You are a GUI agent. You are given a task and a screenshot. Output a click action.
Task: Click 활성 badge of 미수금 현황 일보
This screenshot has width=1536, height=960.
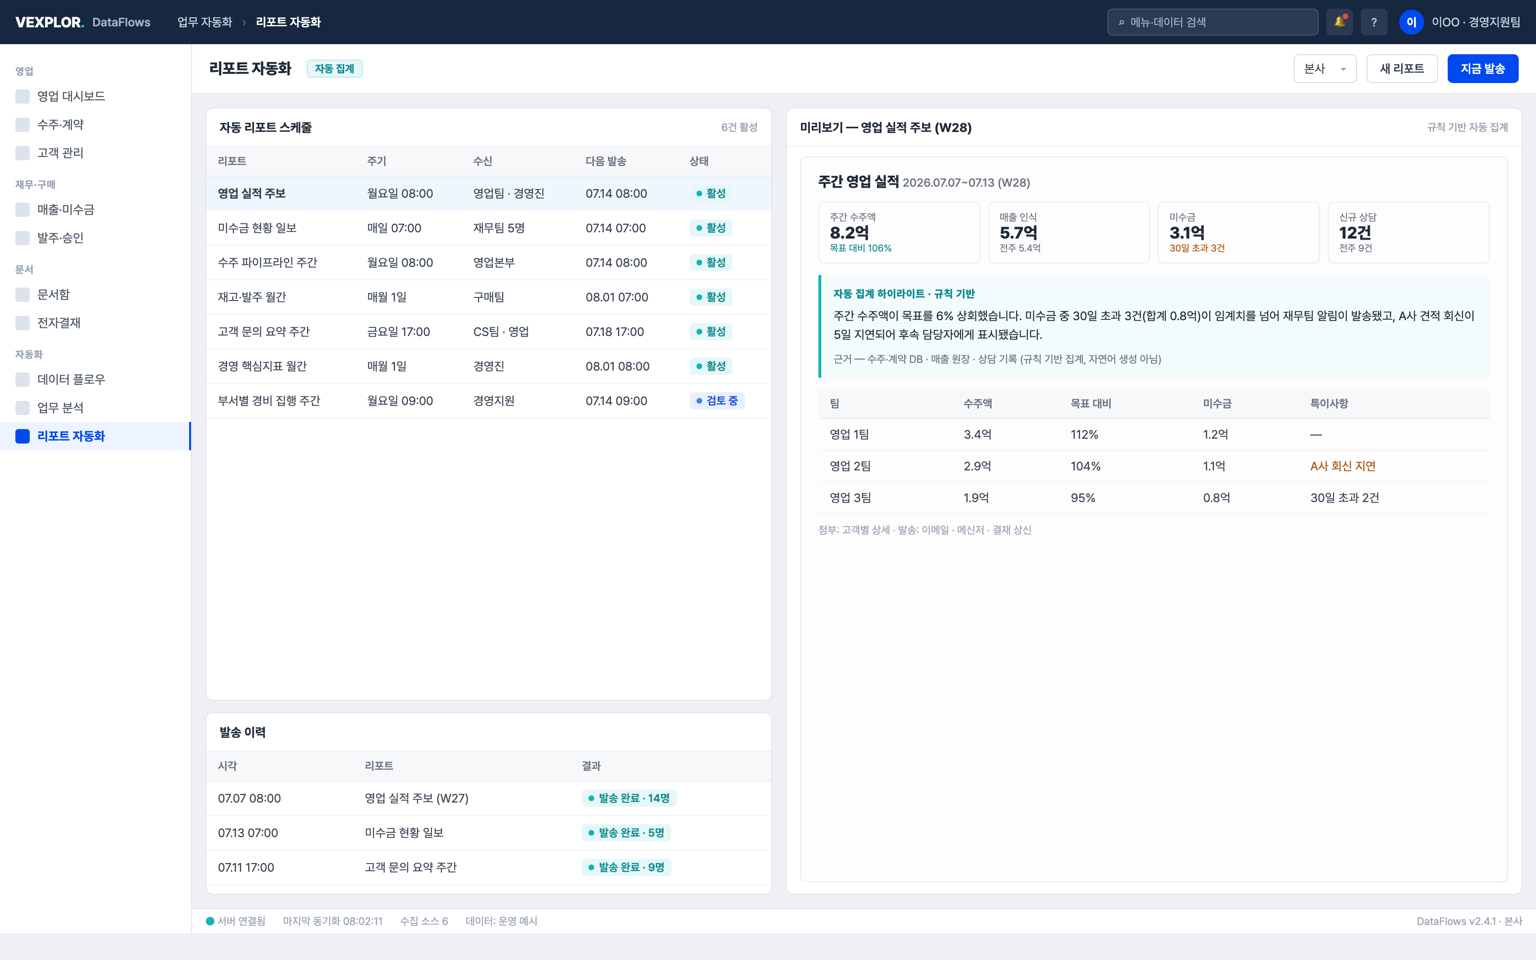click(x=710, y=228)
